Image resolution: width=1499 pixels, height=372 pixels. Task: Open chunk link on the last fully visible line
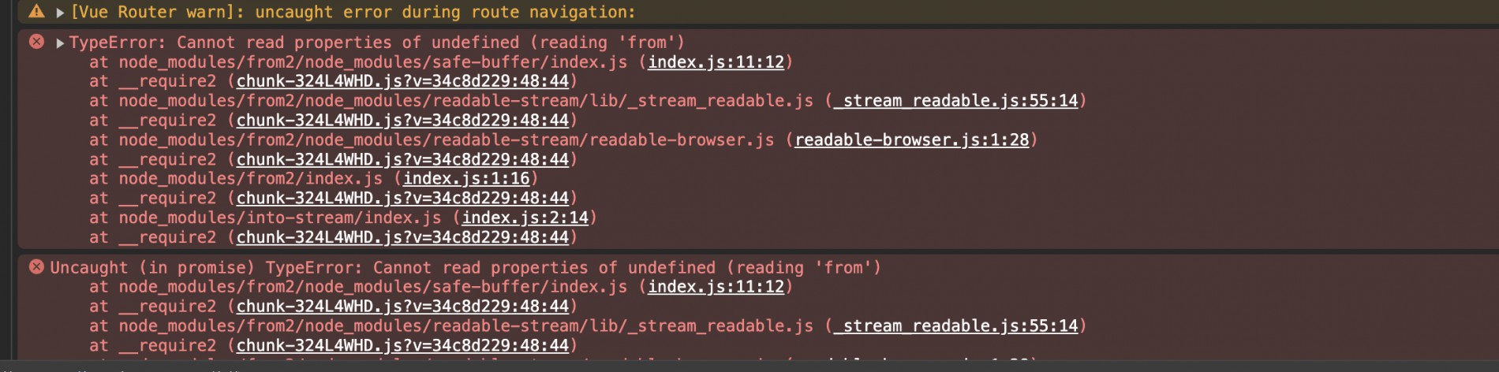[x=402, y=346]
